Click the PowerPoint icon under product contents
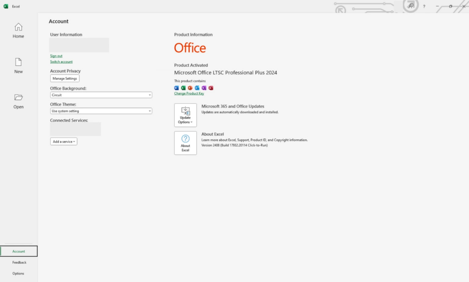469x282 pixels. click(190, 88)
